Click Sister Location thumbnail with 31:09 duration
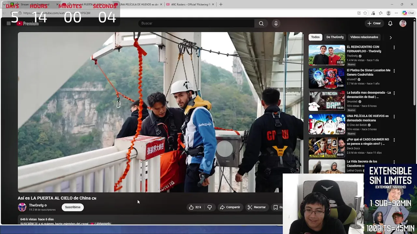The image size is (417, 234). pyautogui.click(x=327, y=78)
